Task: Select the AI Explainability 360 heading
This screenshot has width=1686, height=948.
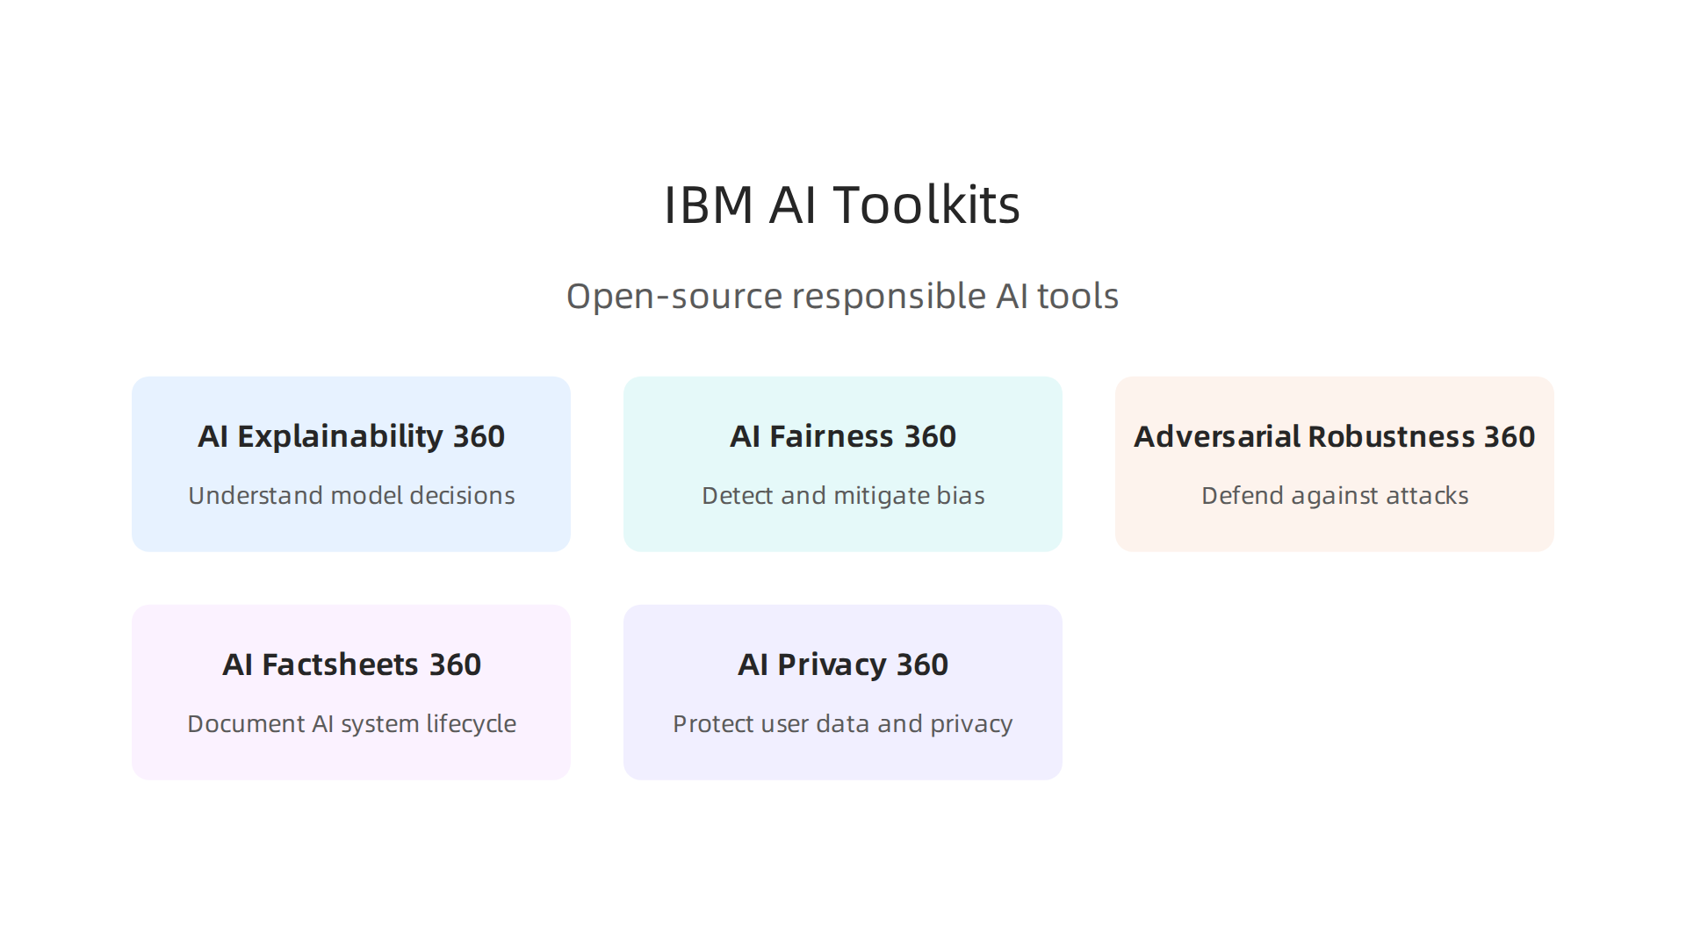Action: (x=351, y=436)
